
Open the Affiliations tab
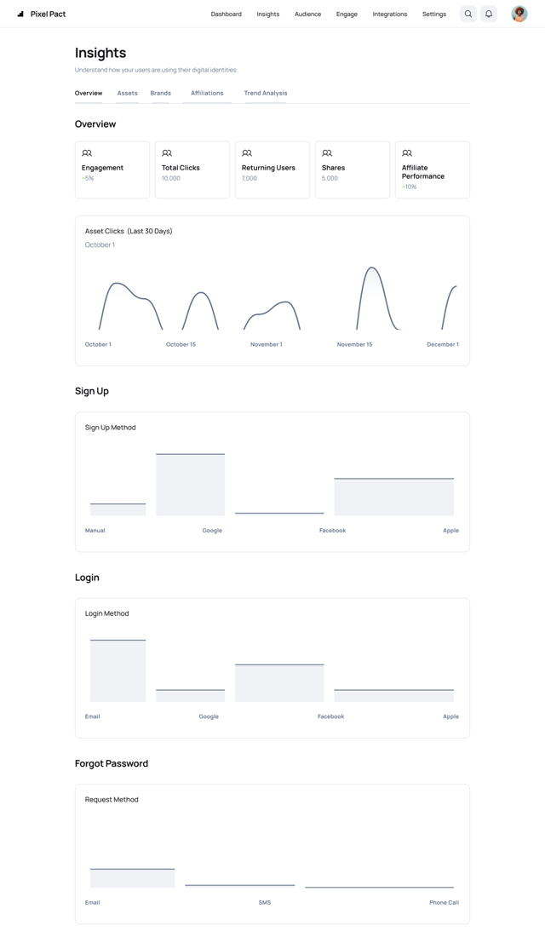(x=207, y=93)
